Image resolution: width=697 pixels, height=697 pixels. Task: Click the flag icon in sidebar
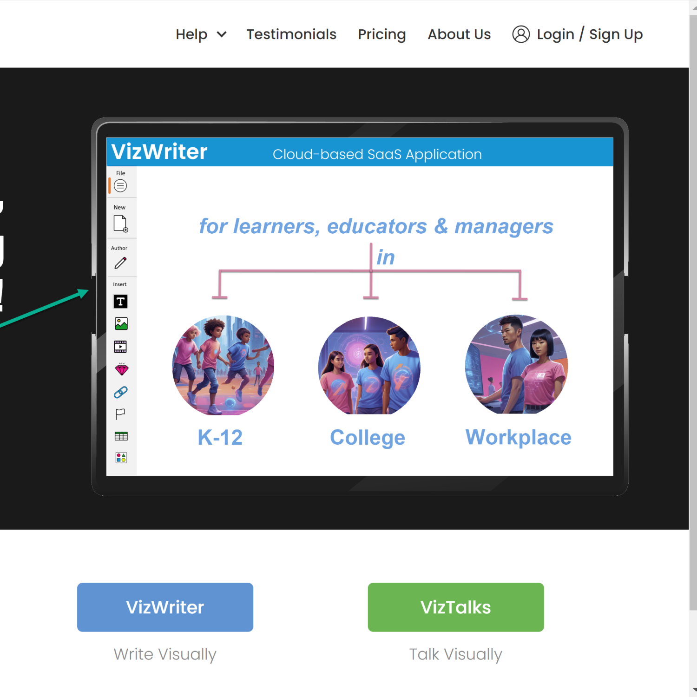[x=120, y=414]
